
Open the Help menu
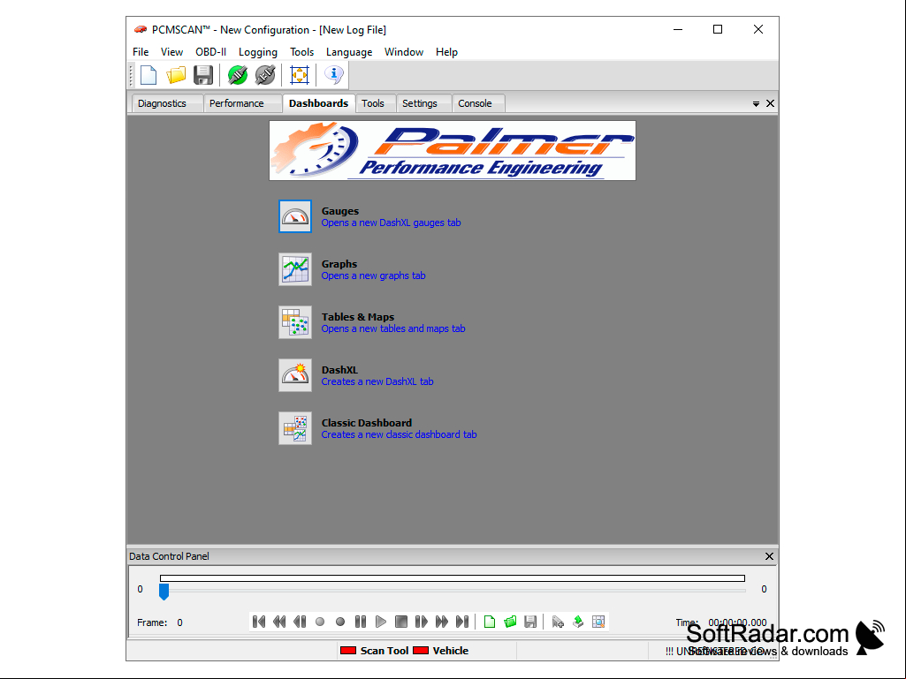pyautogui.click(x=446, y=52)
